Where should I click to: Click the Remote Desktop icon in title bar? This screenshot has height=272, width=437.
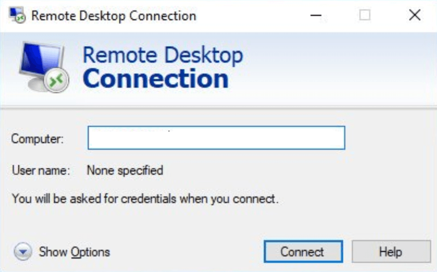(17, 15)
